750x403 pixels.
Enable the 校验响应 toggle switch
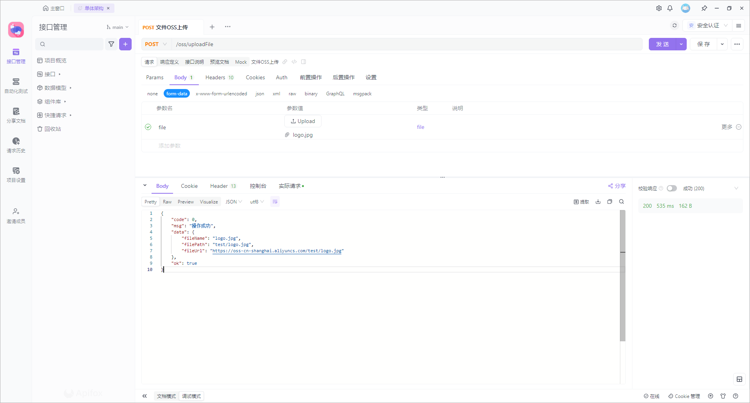pos(671,189)
